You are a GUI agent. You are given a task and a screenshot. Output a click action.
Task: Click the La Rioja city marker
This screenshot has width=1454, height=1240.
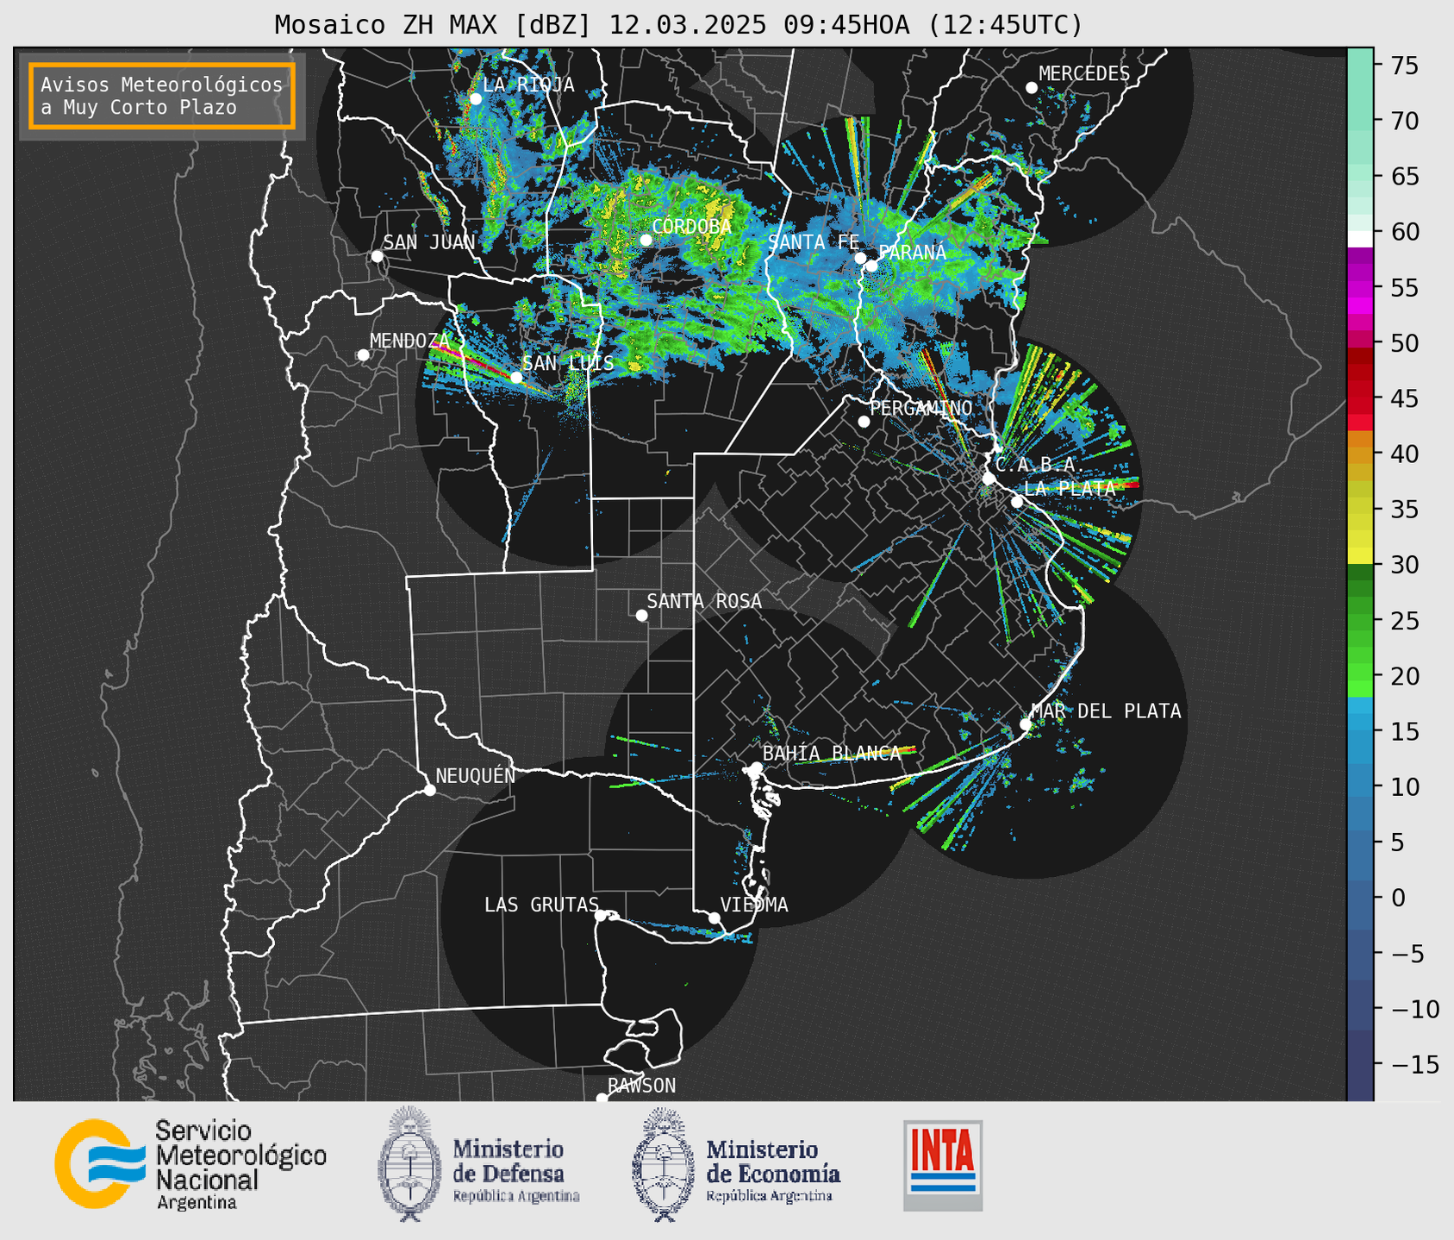coord(475,99)
